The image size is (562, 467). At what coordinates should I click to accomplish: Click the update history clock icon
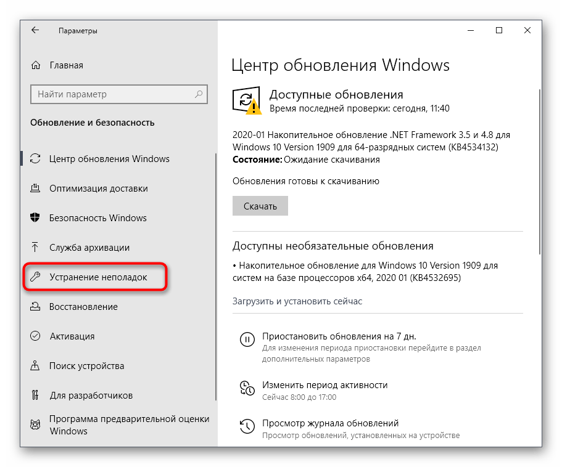pyautogui.click(x=246, y=426)
